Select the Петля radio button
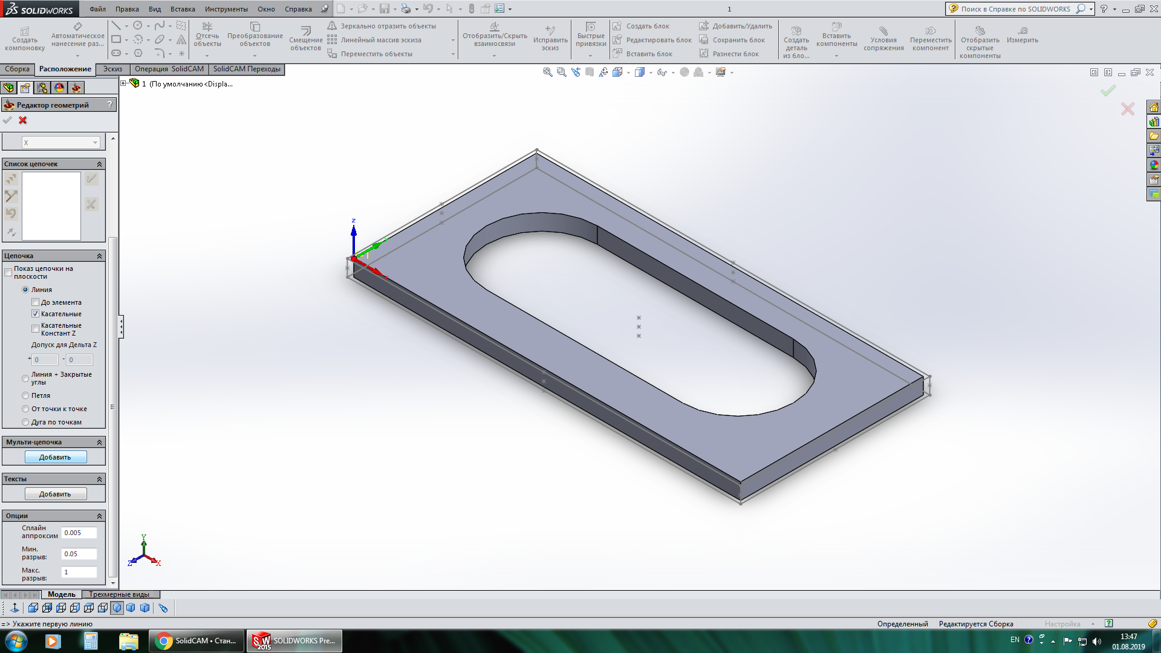Viewport: 1161px width, 653px height. point(25,395)
